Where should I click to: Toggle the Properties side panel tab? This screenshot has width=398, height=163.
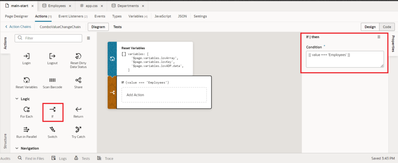click(393, 43)
